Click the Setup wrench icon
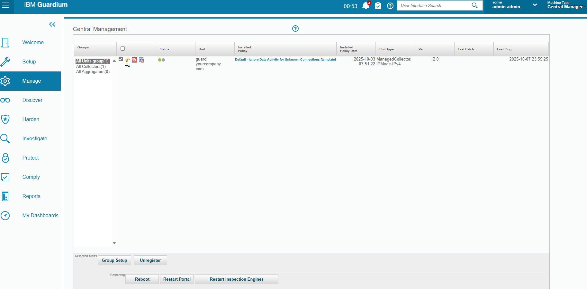 [5, 62]
